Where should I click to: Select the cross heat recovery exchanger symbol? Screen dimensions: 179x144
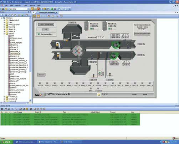78,51
